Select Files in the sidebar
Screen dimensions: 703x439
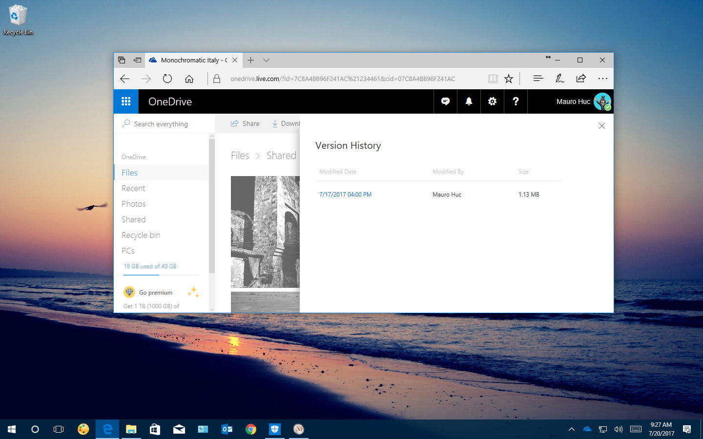coord(161,172)
